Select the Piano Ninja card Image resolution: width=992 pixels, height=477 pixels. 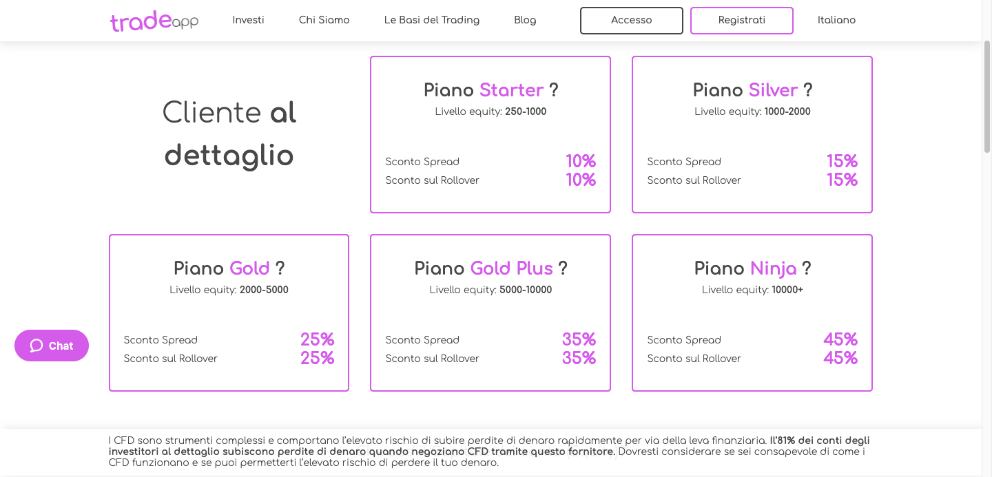(x=752, y=312)
